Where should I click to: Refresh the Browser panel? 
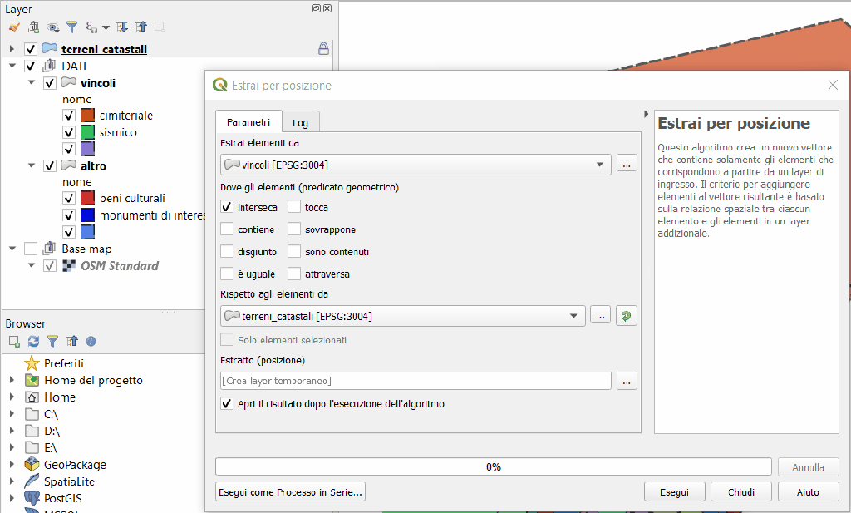(x=34, y=341)
